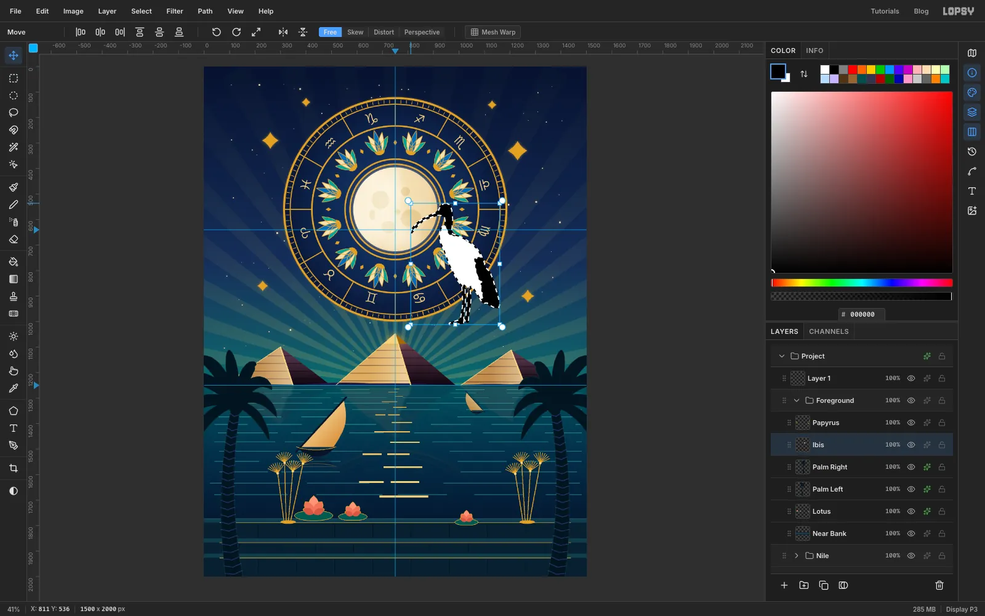The image size is (985, 616).
Task: Switch to the Channels tab
Action: click(x=829, y=331)
